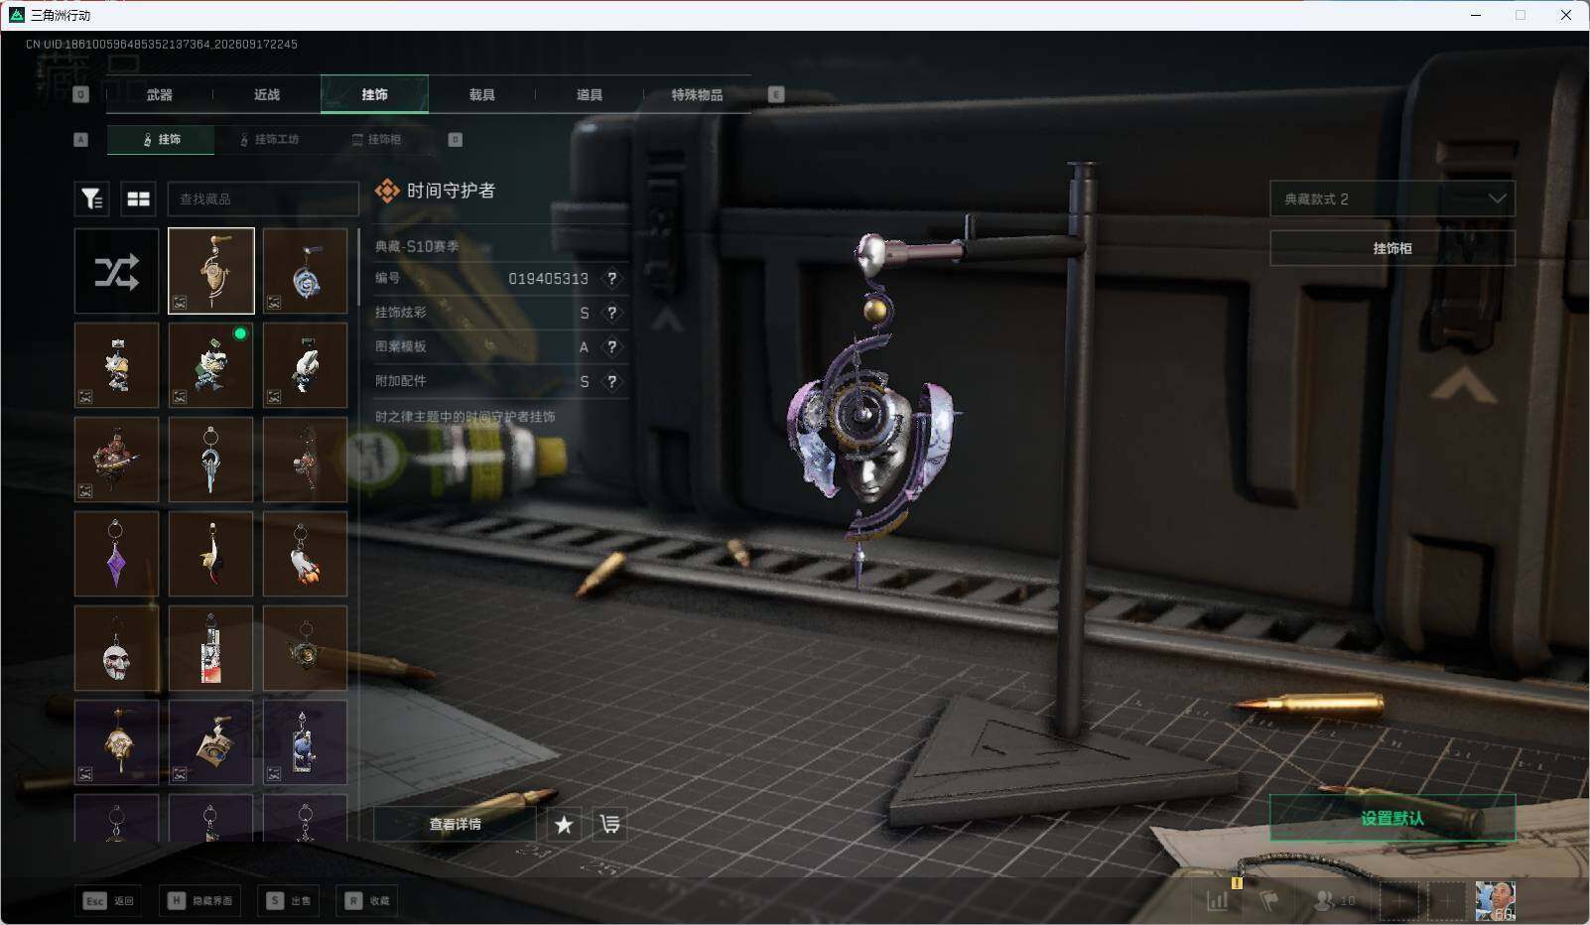Image resolution: width=1590 pixels, height=925 pixels.
Task: Show help for 附加配件 rating
Action: pyautogui.click(x=612, y=381)
